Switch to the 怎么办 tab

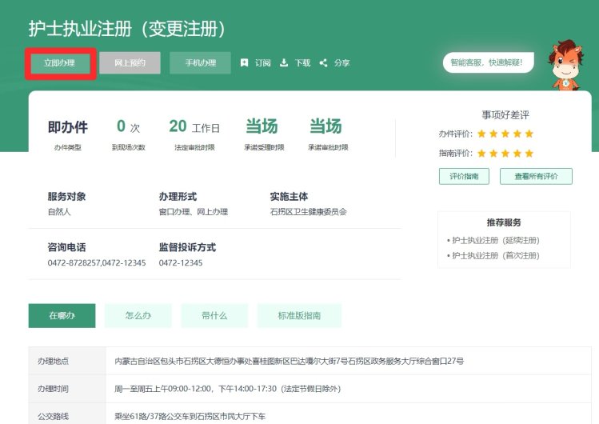tap(138, 316)
